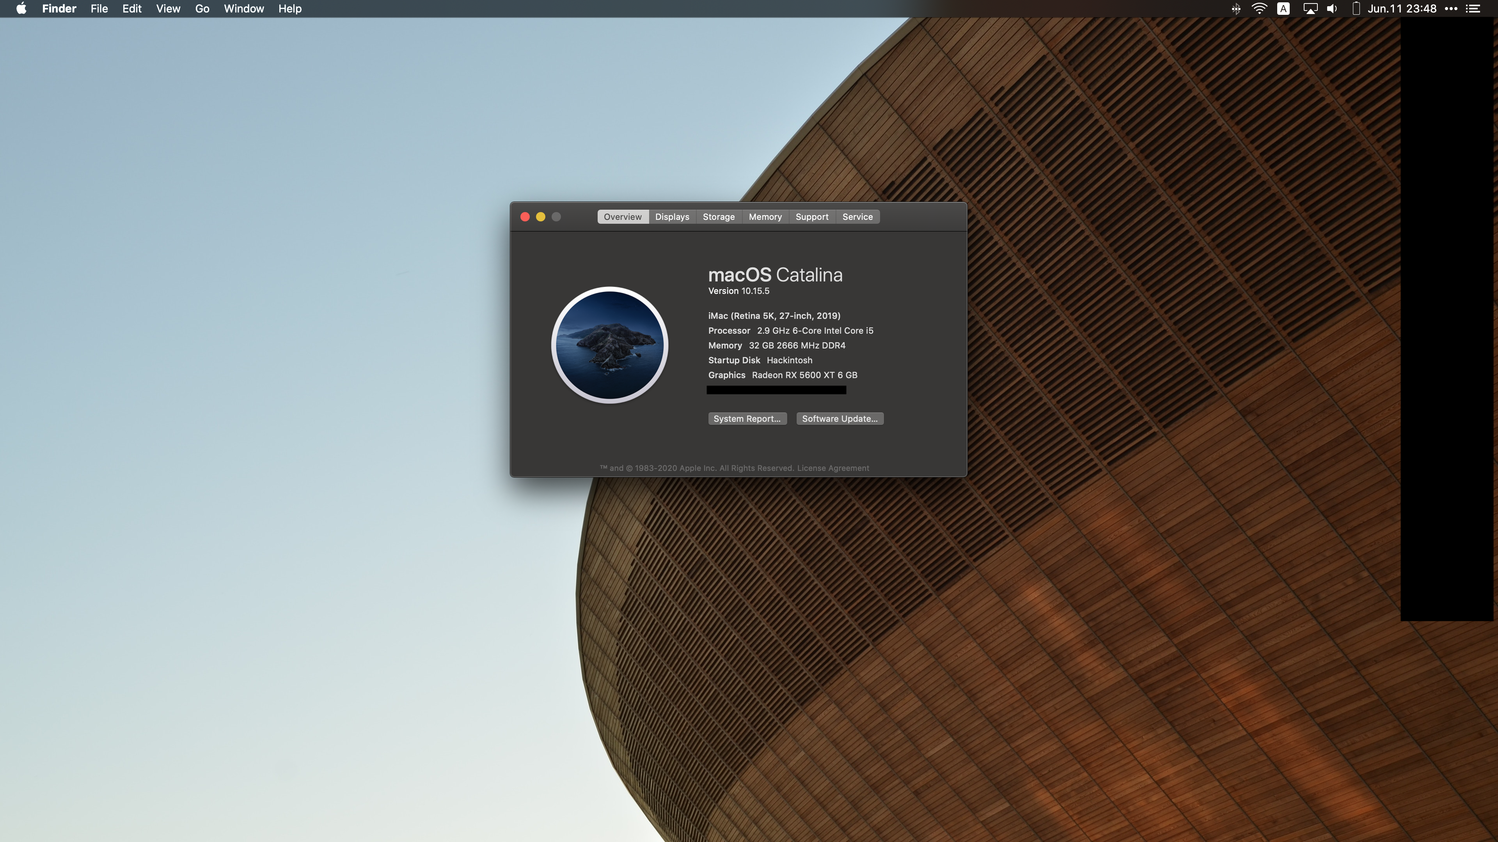Click the macOS Catalina logo image
Image resolution: width=1498 pixels, height=842 pixels.
(x=609, y=345)
